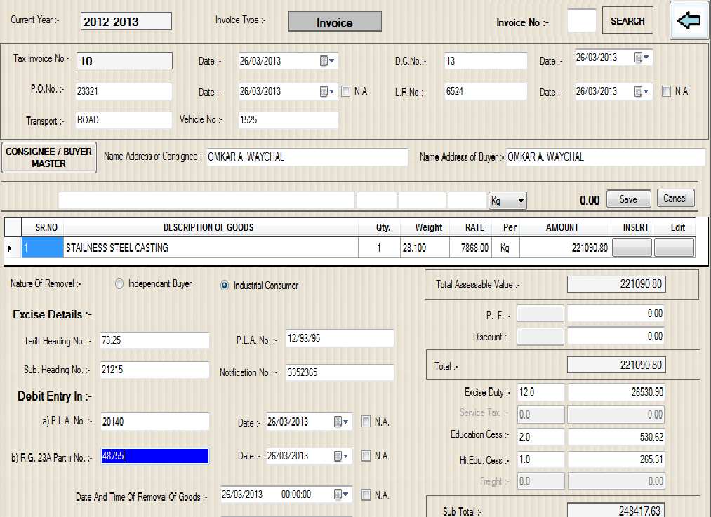Click the D.C. No. field
This screenshot has width=711, height=517.
point(486,61)
